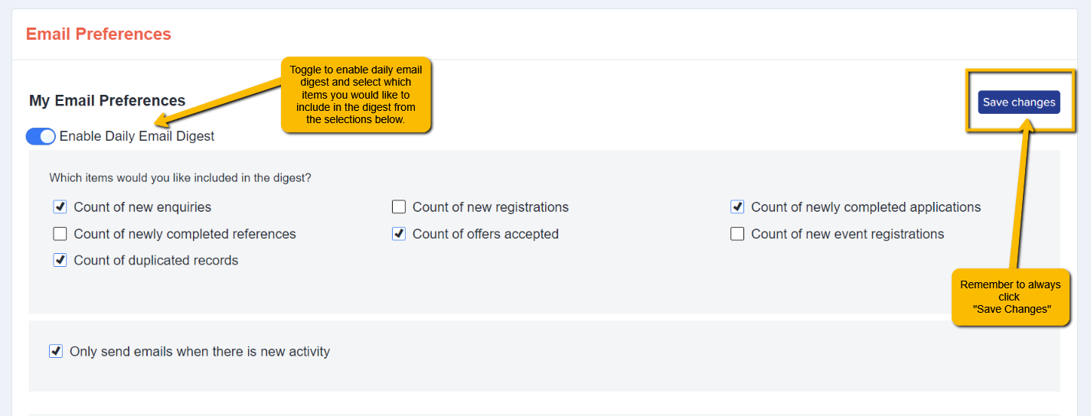Click the 'Count of duplicated records' label text
This screenshot has width=1091, height=416.
(156, 260)
